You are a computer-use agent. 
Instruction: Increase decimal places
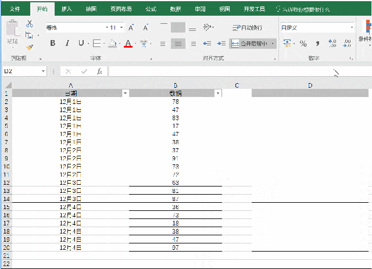(x=332, y=44)
